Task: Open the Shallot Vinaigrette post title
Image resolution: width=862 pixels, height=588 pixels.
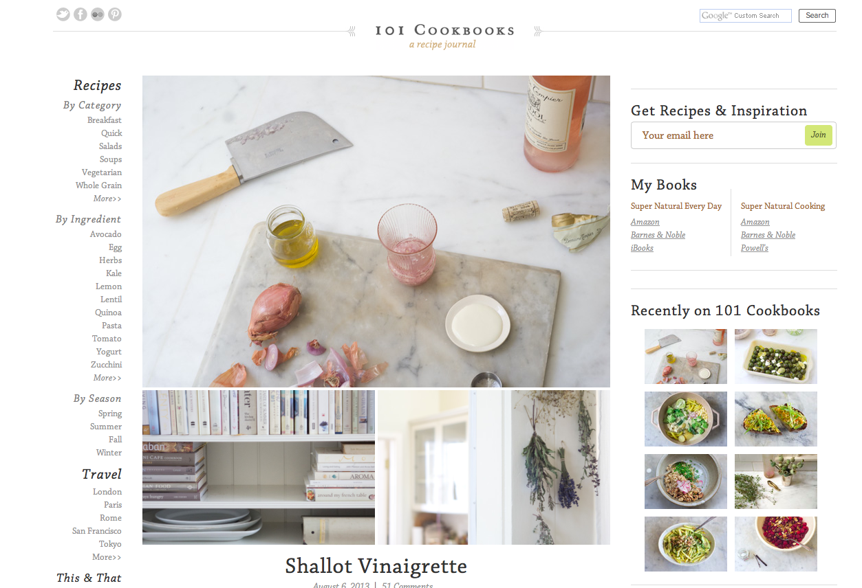Action: coord(376,566)
